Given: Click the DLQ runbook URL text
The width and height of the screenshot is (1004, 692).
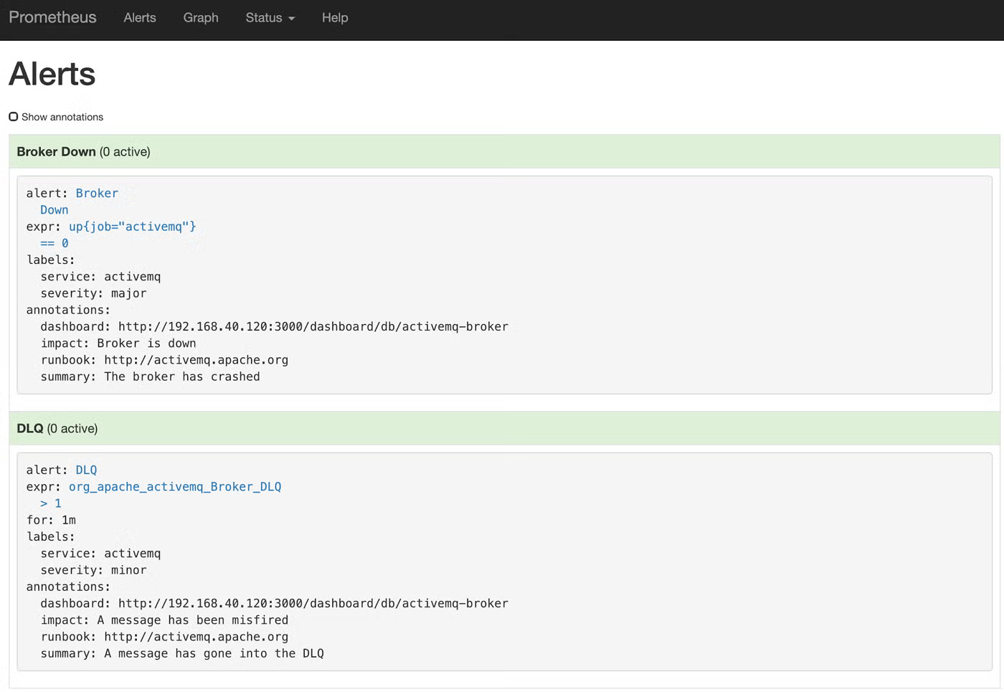Looking at the screenshot, I should (x=196, y=637).
